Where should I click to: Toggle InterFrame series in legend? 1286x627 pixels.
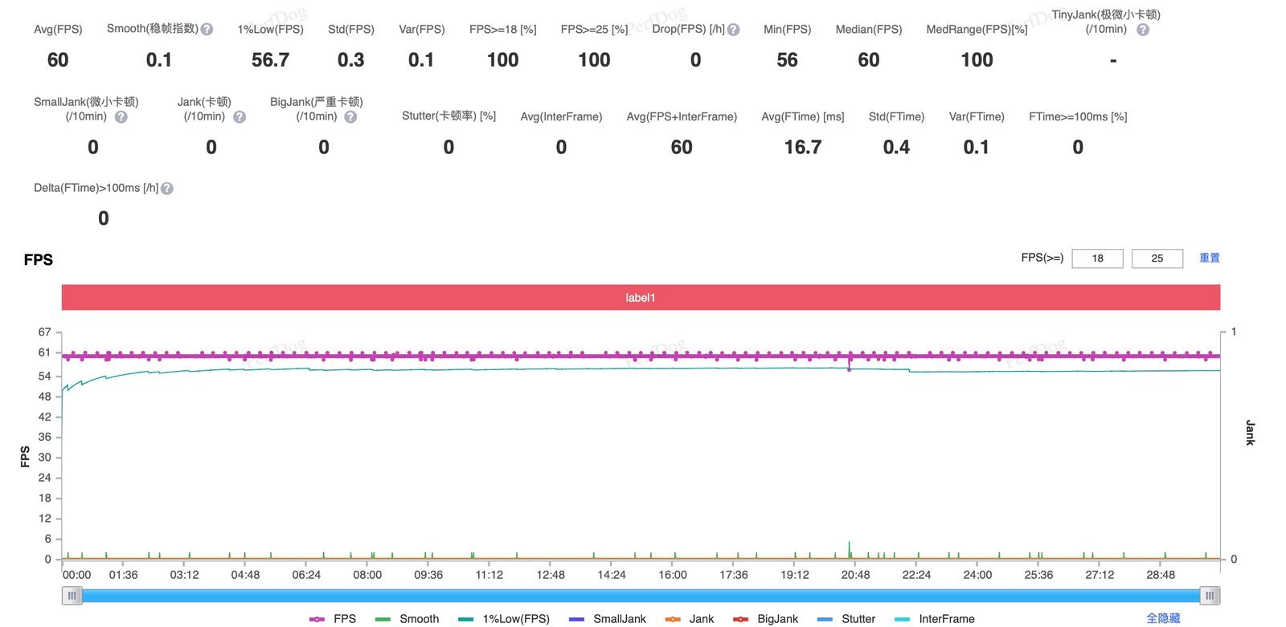(934, 619)
